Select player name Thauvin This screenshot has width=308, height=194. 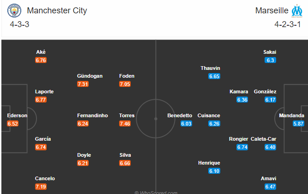click(210, 68)
